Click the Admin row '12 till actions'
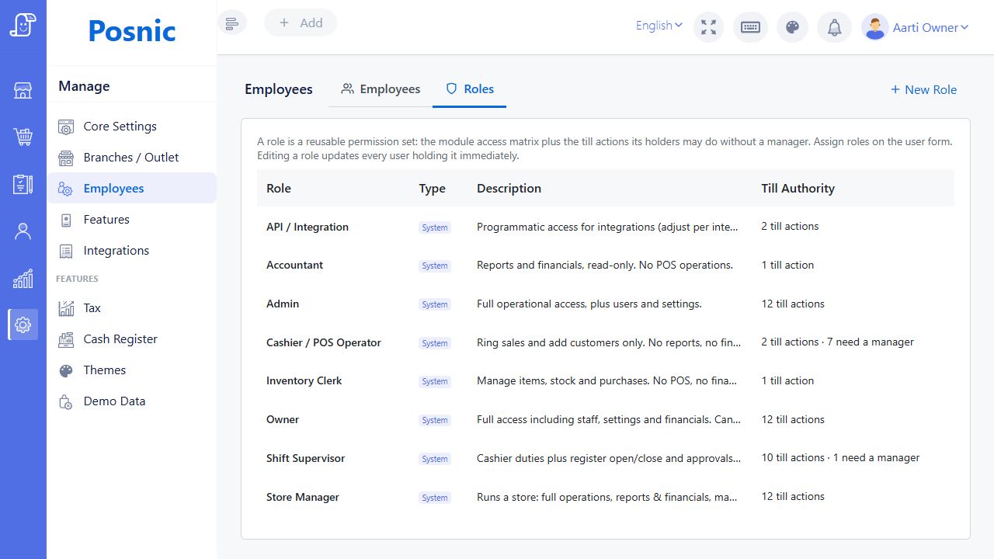This screenshot has width=994, height=559. pos(793,304)
